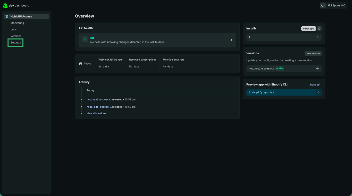Click the Active status badge
Viewport: 352px width, 196px height.
280,69
